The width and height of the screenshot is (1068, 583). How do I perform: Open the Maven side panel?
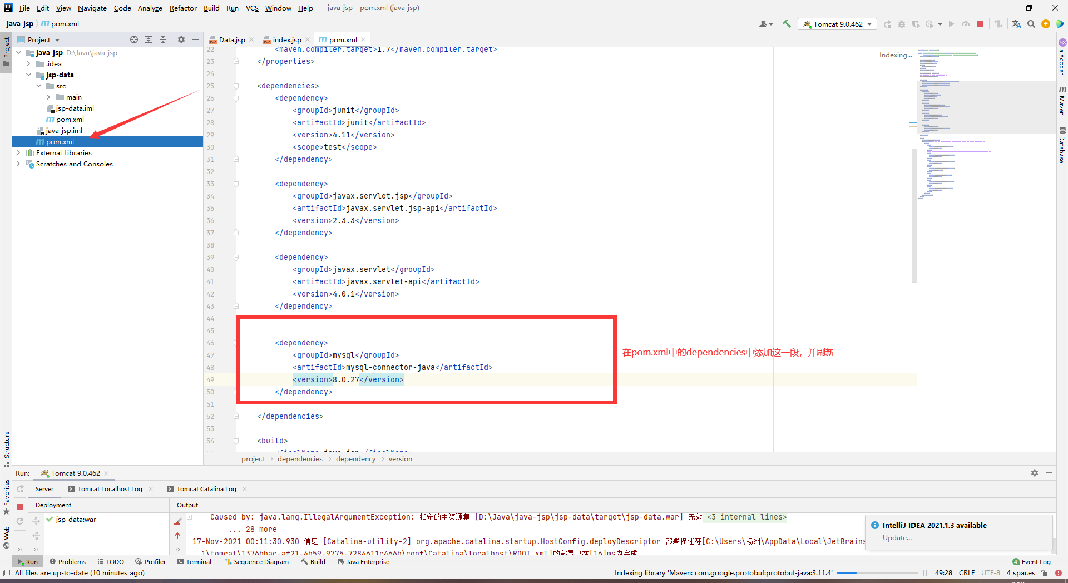pyautogui.click(x=1062, y=101)
